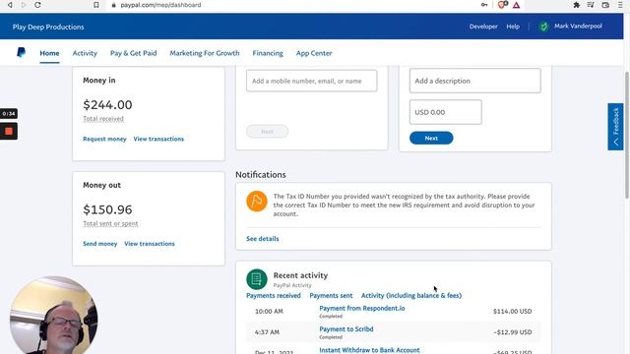Click the triangle rewards icon

coord(516,5)
